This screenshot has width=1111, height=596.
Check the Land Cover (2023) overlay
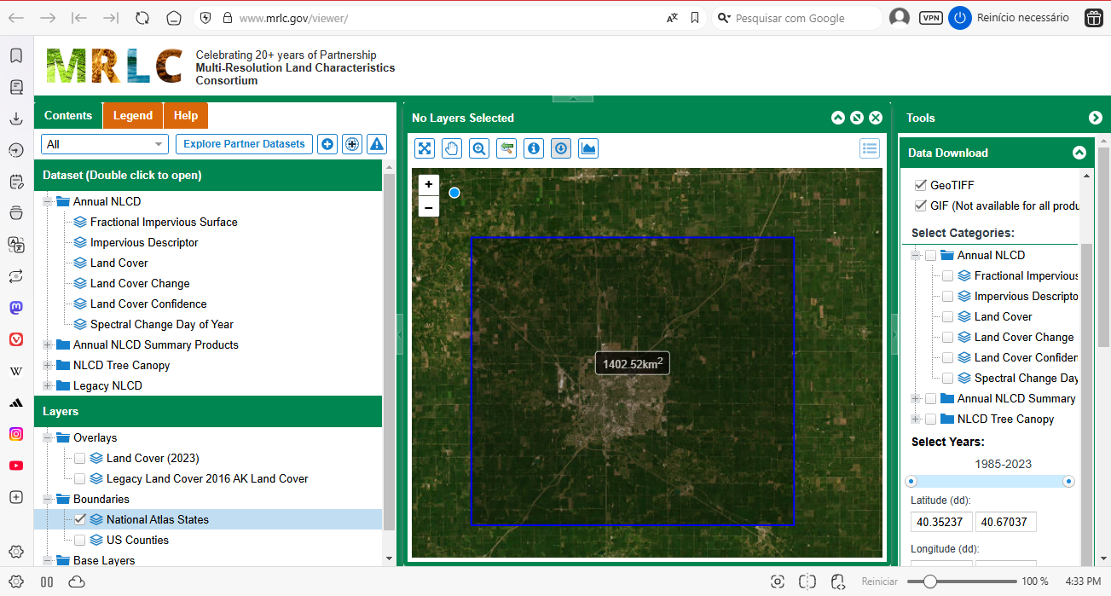click(79, 458)
